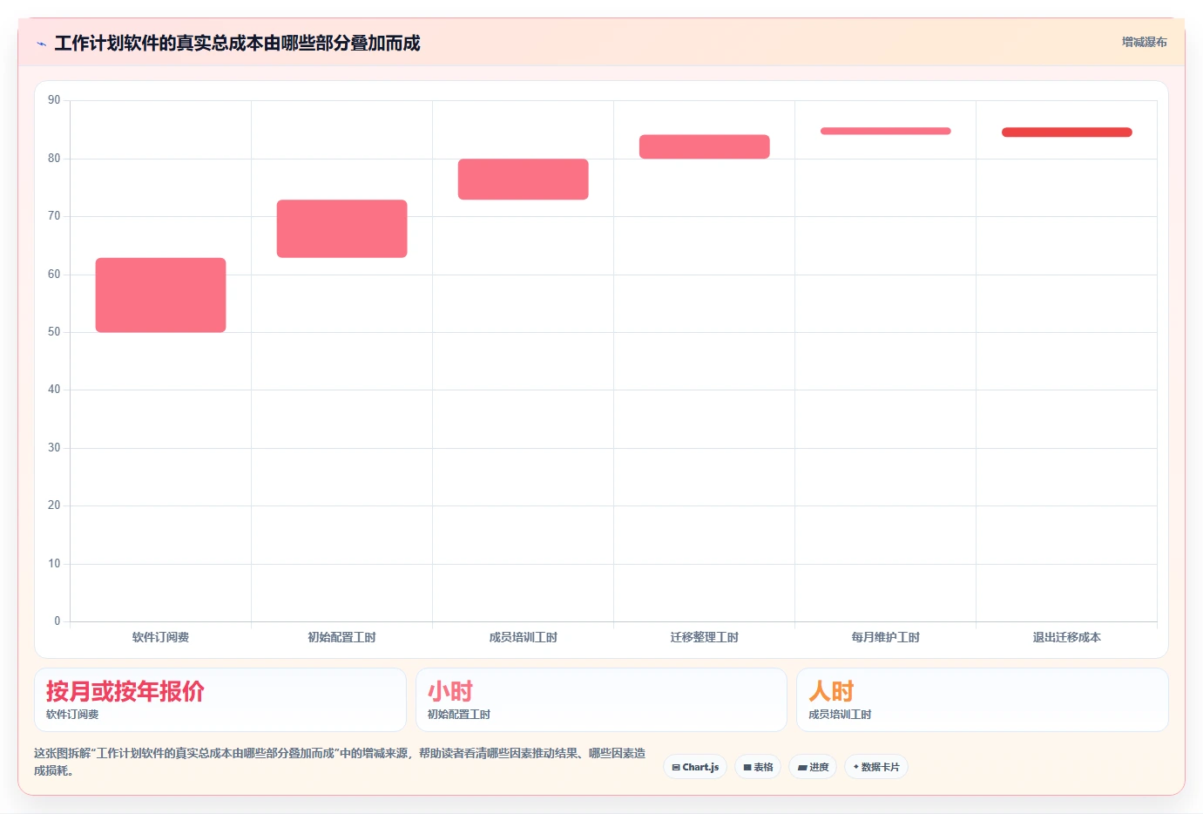Click the 成员培训工时 waterfall bar
The image size is (1203, 814).
(524, 179)
